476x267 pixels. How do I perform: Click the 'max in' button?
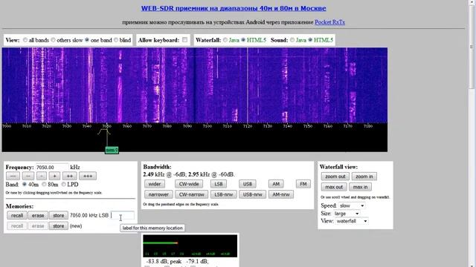tap(360, 187)
